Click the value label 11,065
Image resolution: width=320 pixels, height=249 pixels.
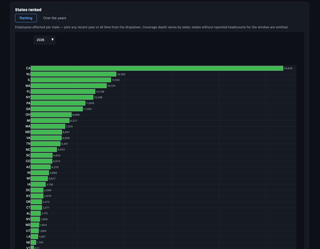click(x=87, y=109)
